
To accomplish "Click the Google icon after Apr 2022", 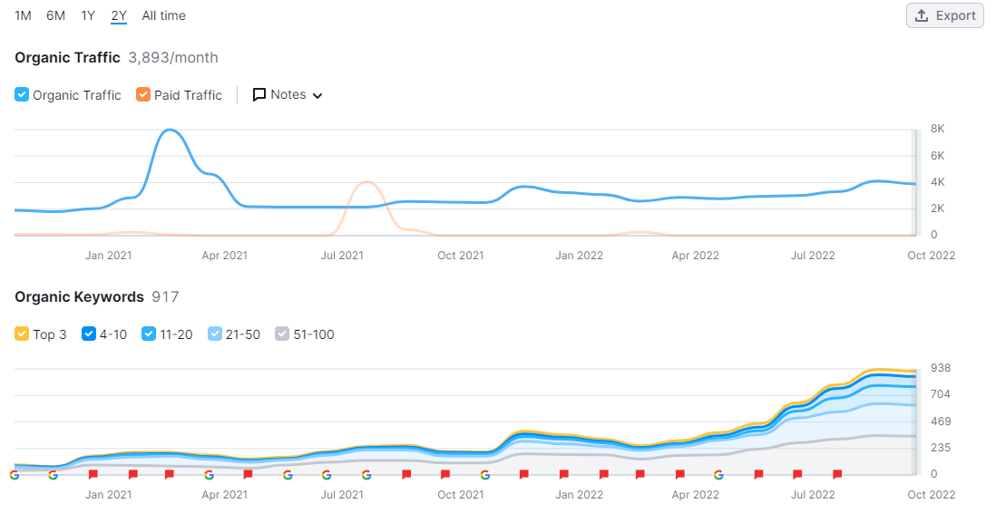I will coord(718,474).
